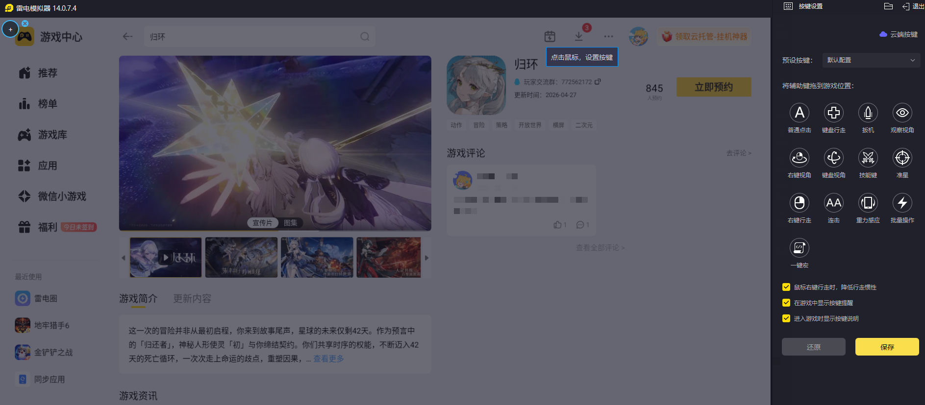Viewport: 925px width, 405px height.
Task: Open 地牢猎手6 from recently used
Action: point(42,325)
